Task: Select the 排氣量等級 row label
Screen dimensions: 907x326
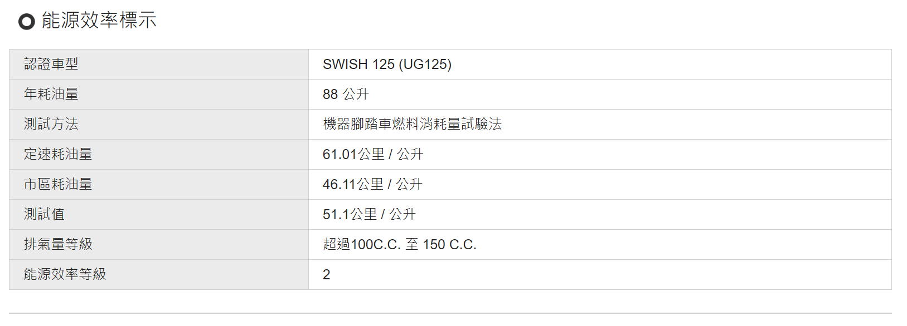Action: point(159,244)
